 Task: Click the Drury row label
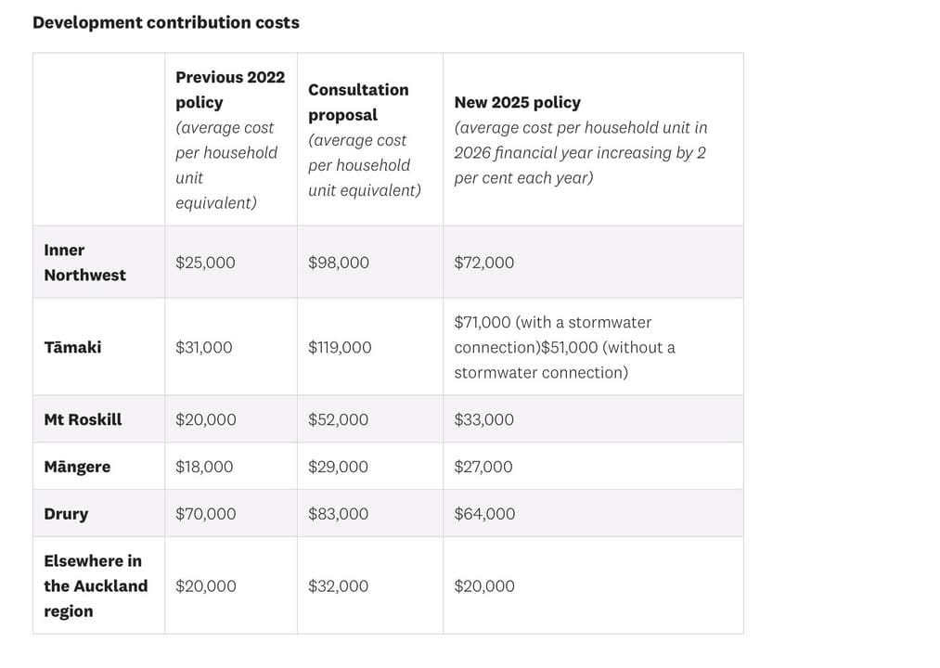pyautogui.click(x=66, y=514)
